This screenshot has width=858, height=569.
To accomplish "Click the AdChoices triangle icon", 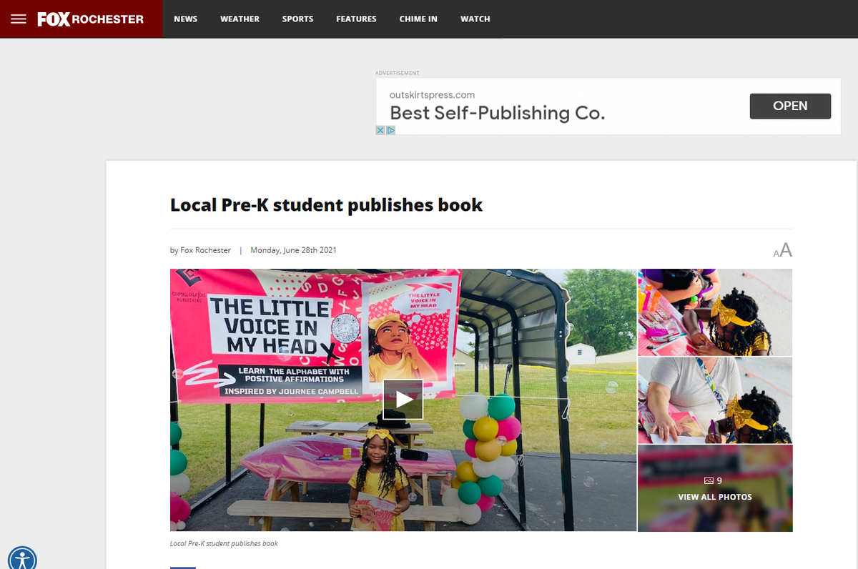I will (391, 130).
